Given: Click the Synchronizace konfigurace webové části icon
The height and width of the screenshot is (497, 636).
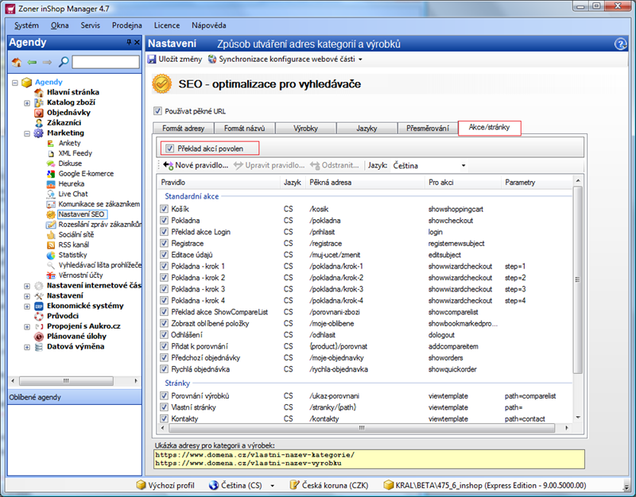Looking at the screenshot, I should click(212, 59).
